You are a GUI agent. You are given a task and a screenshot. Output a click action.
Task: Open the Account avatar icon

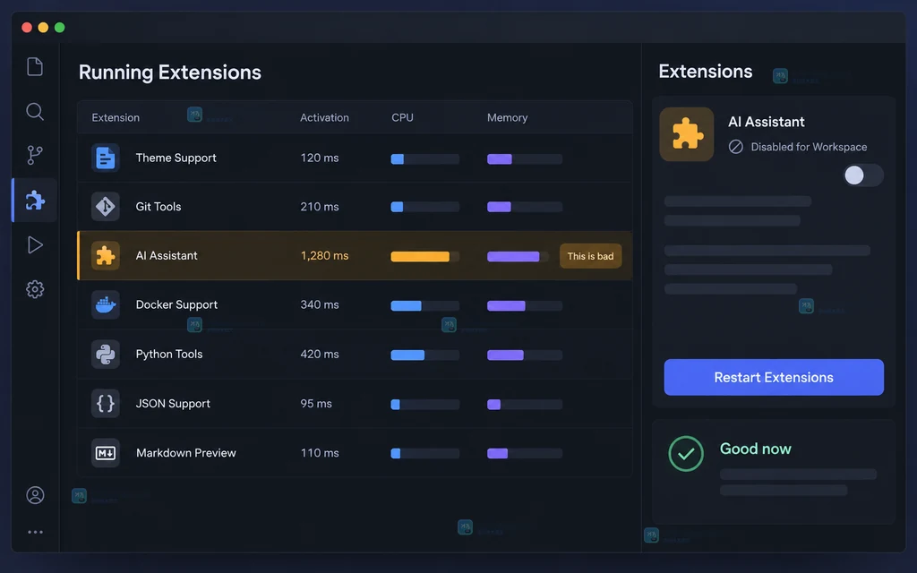click(35, 495)
